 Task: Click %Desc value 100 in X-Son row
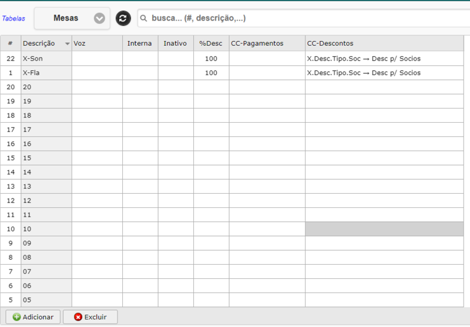[x=211, y=59]
